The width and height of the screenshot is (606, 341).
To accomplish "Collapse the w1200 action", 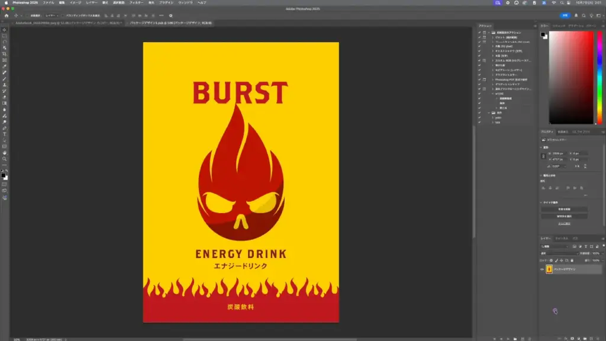I will pos(492,93).
